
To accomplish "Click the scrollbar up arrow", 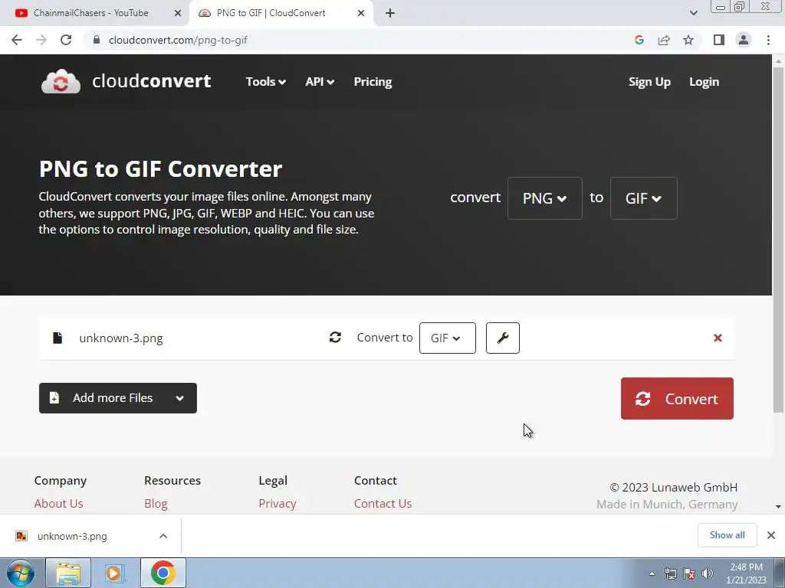I will [778, 60].
